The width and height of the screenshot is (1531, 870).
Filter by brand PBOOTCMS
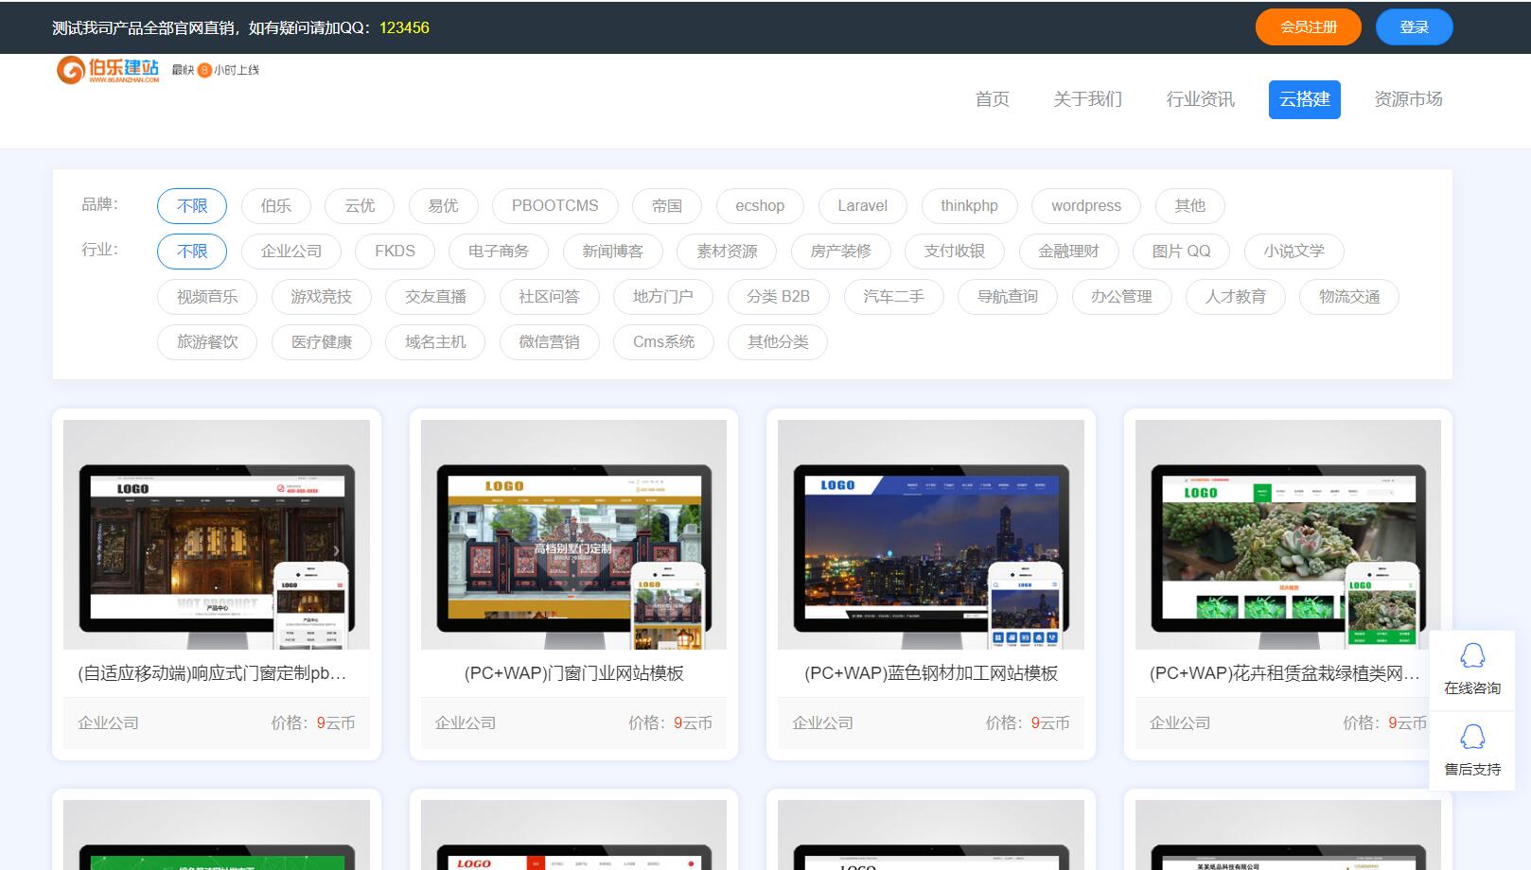[555, 205]
